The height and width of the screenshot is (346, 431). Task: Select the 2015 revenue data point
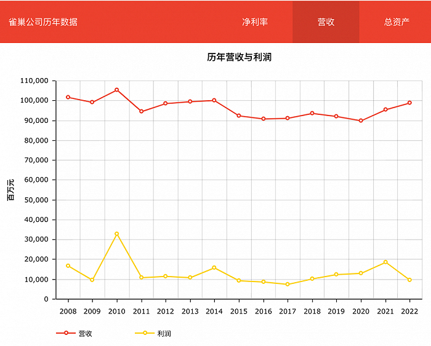click(x=239, y=116)
